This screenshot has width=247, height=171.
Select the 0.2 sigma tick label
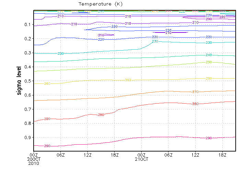coord(28,39)
